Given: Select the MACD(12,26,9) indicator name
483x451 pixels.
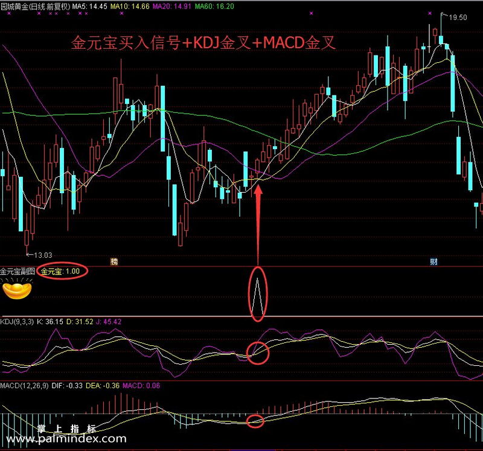Looking at the screenshot, I should click(24, 386).
